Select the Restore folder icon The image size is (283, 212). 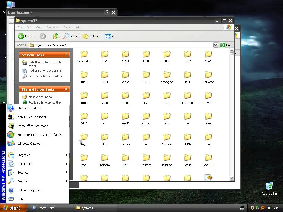146,158
